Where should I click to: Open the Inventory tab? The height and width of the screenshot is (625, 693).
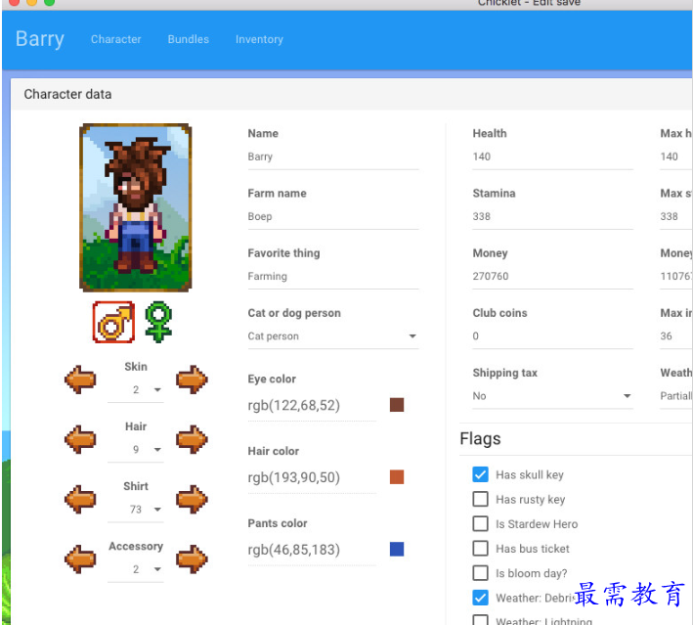coord(259,39)
